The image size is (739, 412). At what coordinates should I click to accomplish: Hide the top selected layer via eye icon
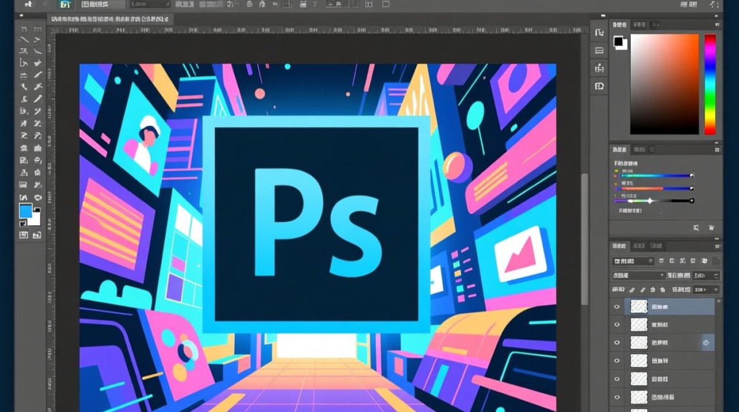[x=617, y=307]
